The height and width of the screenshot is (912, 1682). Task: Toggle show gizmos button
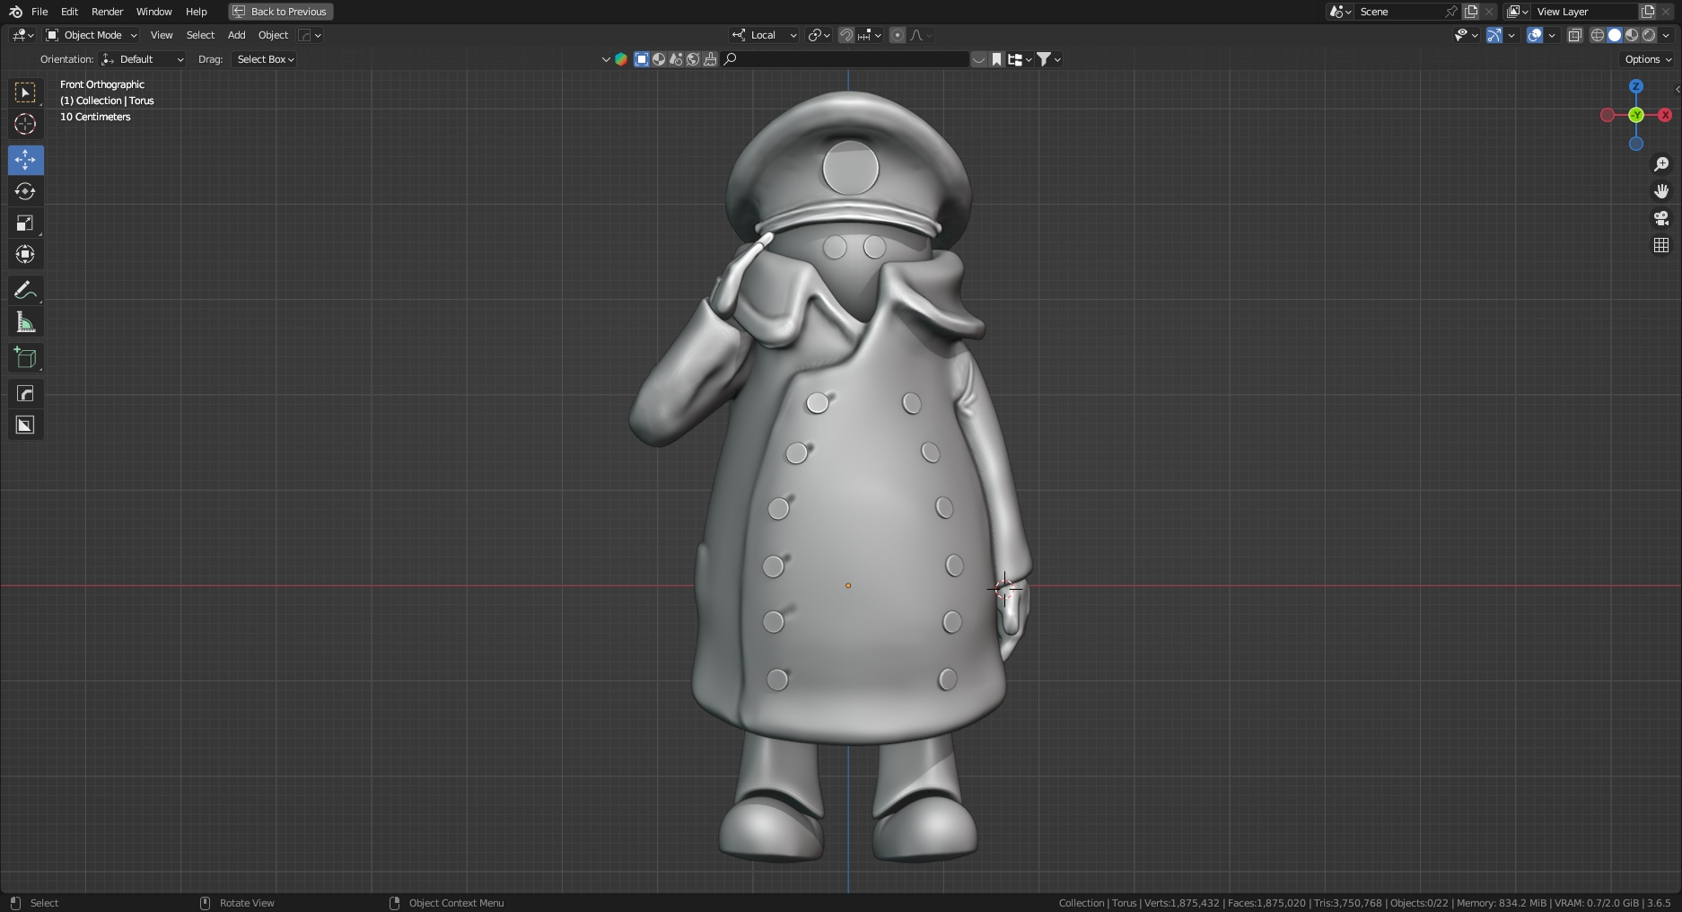tap(1494, 35)
